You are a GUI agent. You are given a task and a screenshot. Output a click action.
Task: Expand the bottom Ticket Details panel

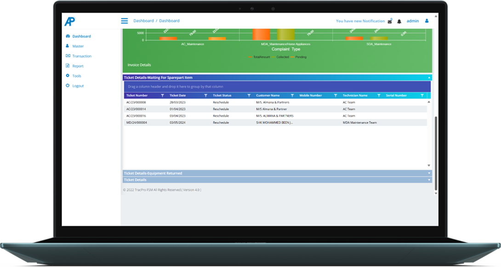tap(429, 180)
